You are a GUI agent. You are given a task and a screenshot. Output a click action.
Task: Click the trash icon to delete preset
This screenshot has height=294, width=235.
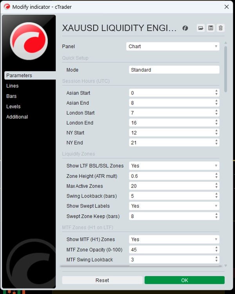tap(221, 28)
